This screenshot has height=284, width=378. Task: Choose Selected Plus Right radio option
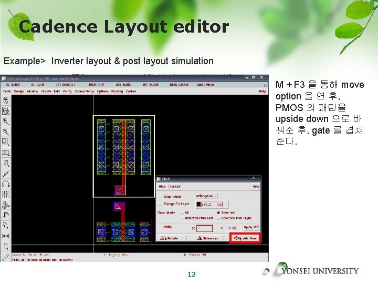(218, 218)
